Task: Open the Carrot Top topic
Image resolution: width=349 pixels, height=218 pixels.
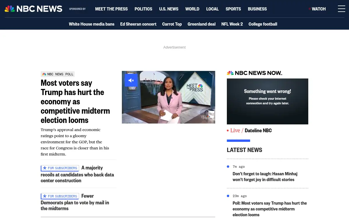Action: 172,24
